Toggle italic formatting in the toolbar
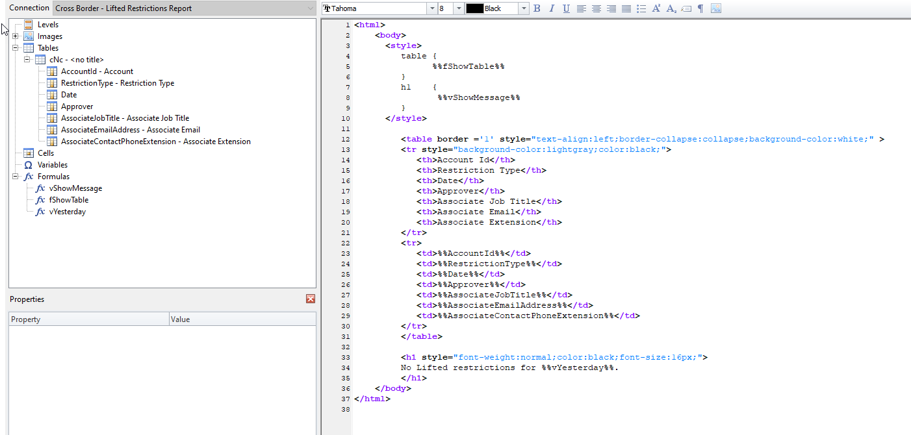911x435 pixels. 552,8
